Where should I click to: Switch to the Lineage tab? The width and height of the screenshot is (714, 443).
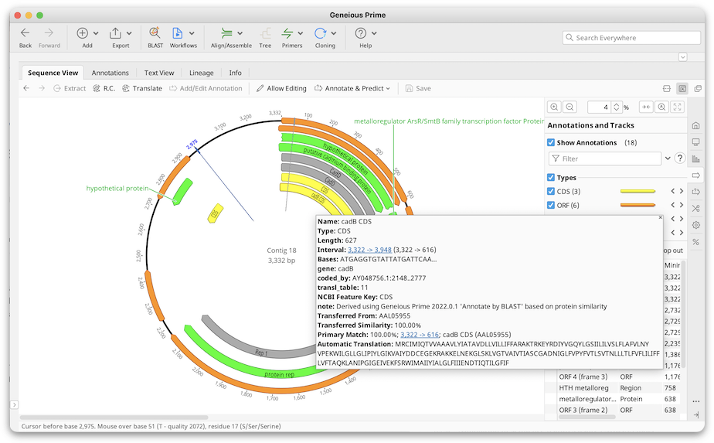(201, 73)
